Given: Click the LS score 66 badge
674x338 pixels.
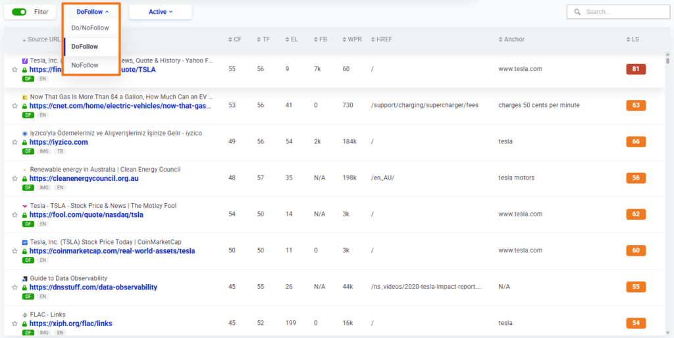Looking at the screenshot, I should [x=636, y=142].
